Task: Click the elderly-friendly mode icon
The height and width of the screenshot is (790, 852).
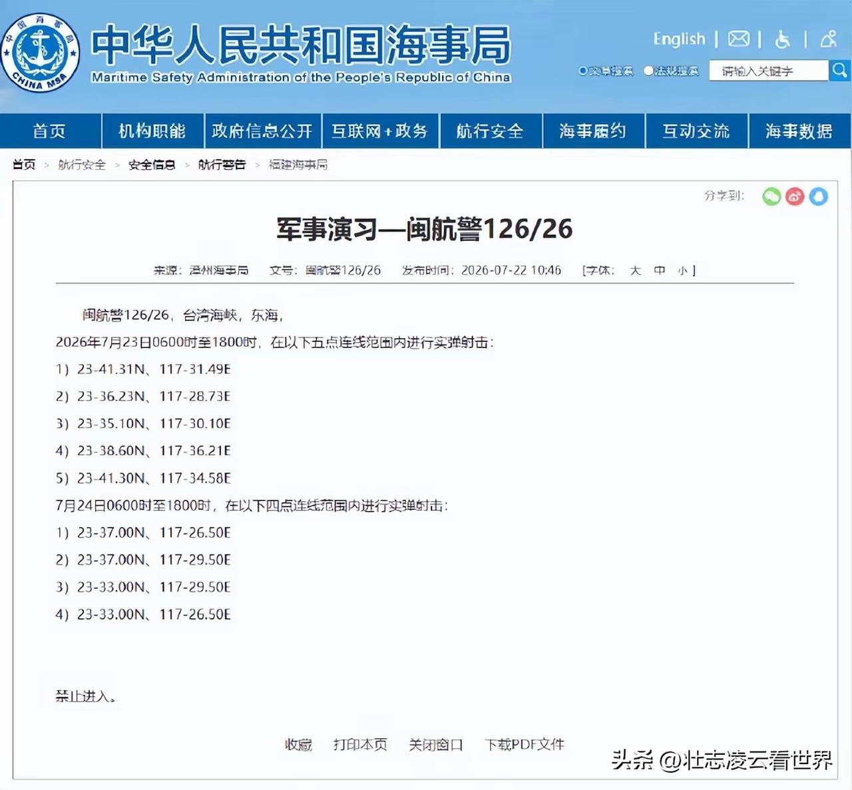Action: [828, 39]
